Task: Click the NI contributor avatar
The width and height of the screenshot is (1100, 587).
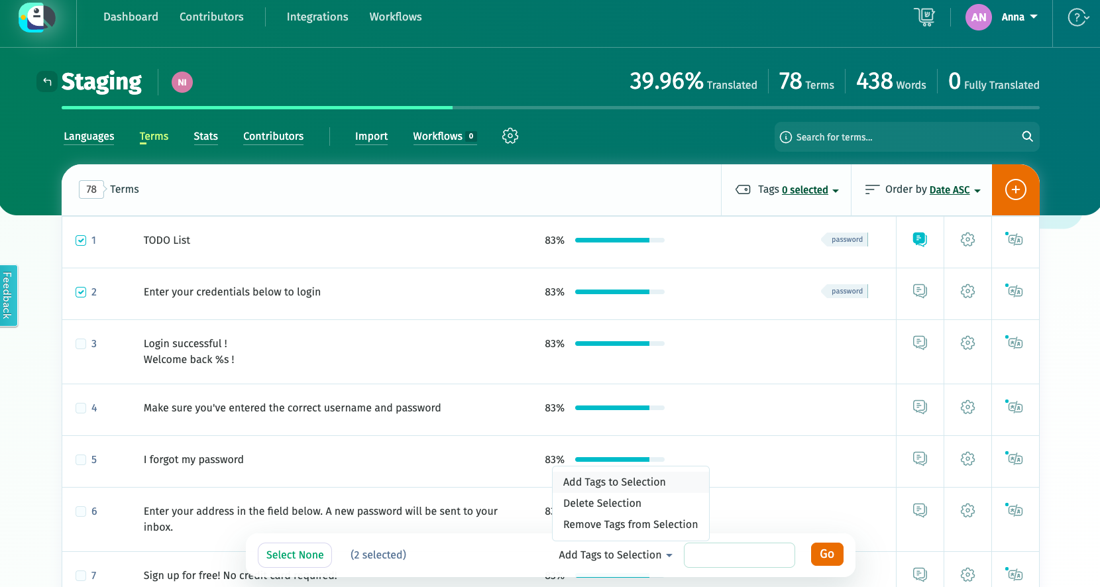Action: tap(182, 82)
